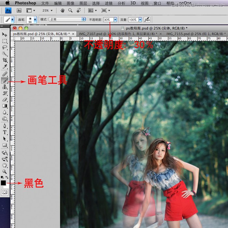Click the black foreground color swatch
The image size is (228, 228).
(3, 183)
